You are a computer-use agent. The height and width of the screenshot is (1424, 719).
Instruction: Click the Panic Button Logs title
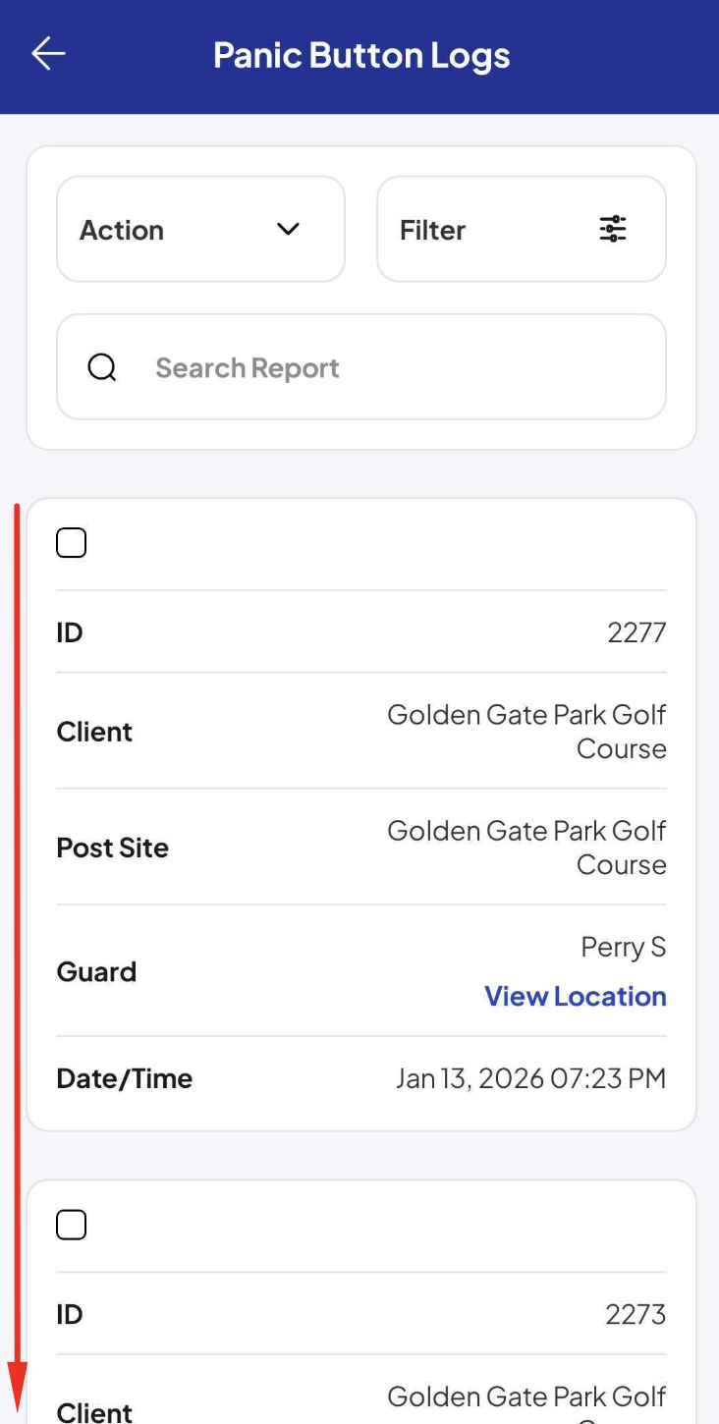[361, 55]
